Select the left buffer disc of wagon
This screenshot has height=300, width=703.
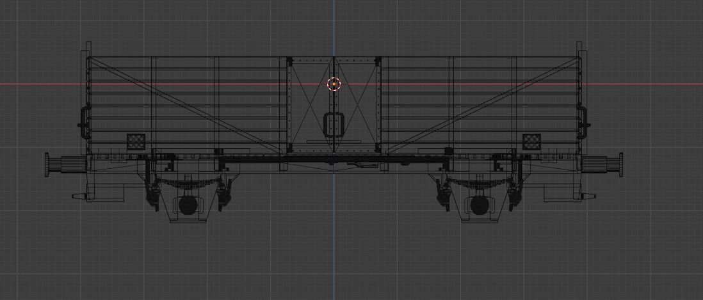(x=47, y=165)
